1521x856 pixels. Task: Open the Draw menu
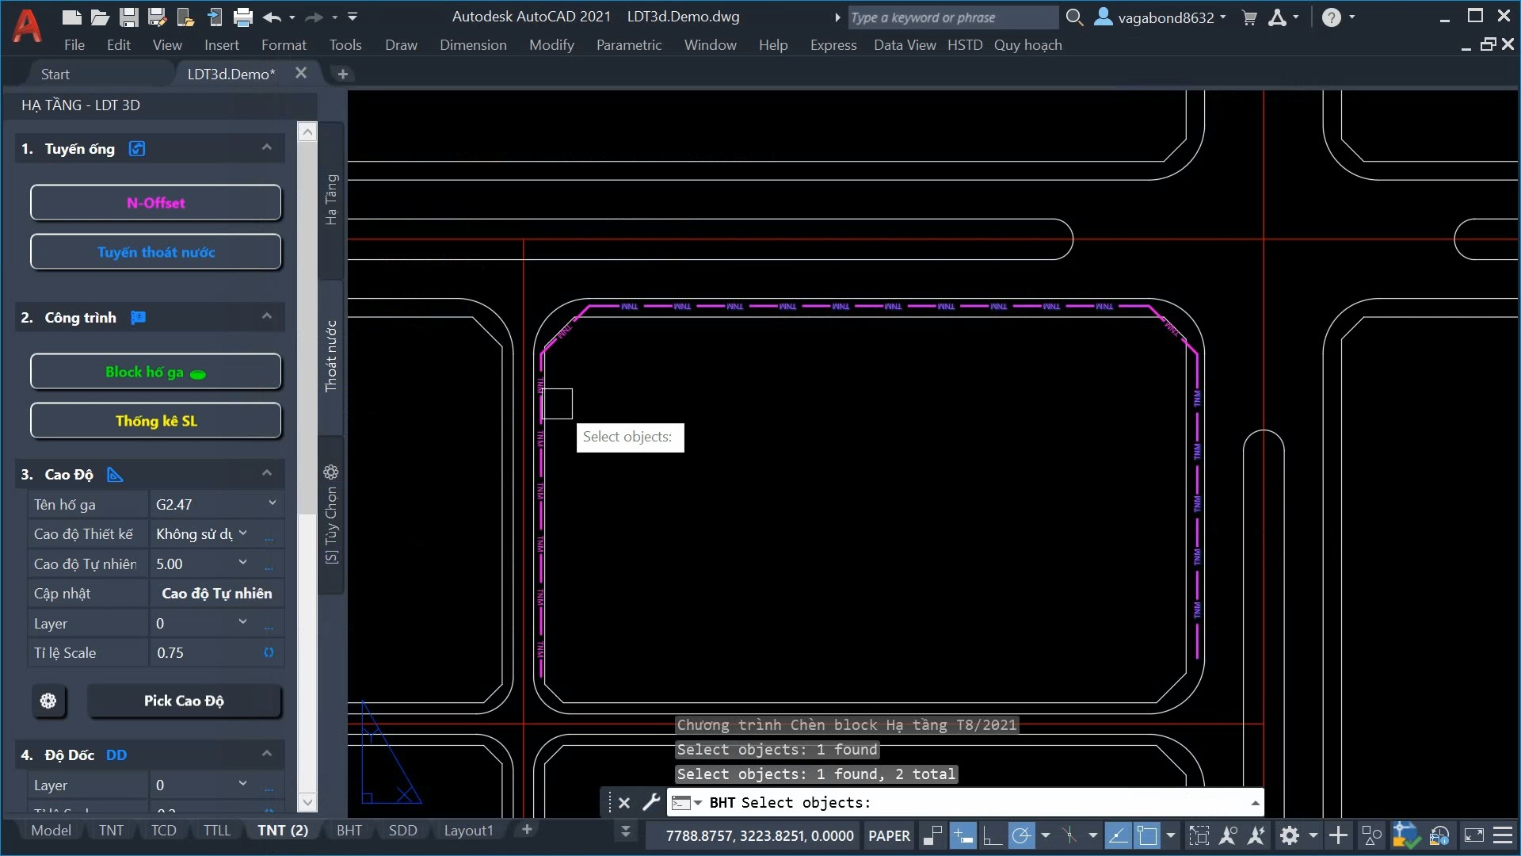(401, 45)
